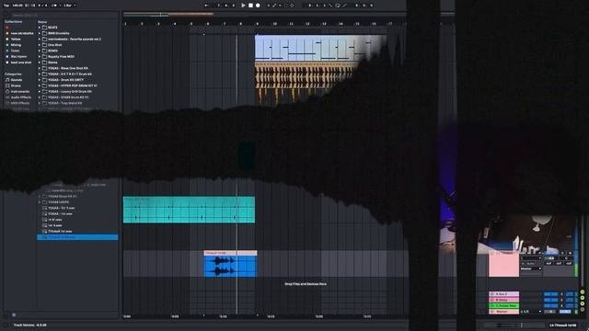Expand the Royalty Free MIDI folder
The width and height of the screenshot is (589, 331).
tap(40, 57)
